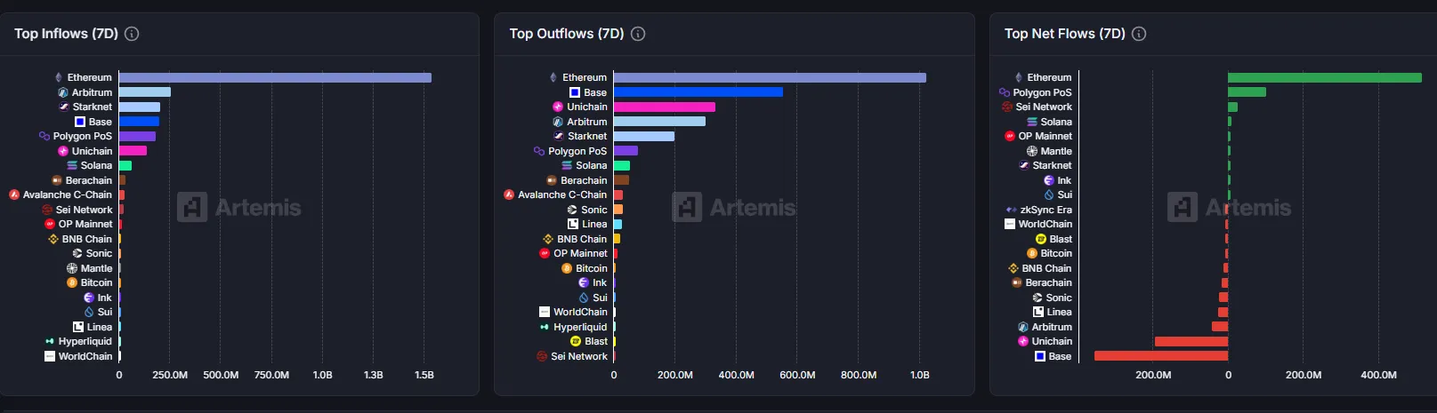The width and height of the screenshot is (1437, 413).
Task: Click the Base icon in Top Outflows chart
Action: [x=575, y=92]
